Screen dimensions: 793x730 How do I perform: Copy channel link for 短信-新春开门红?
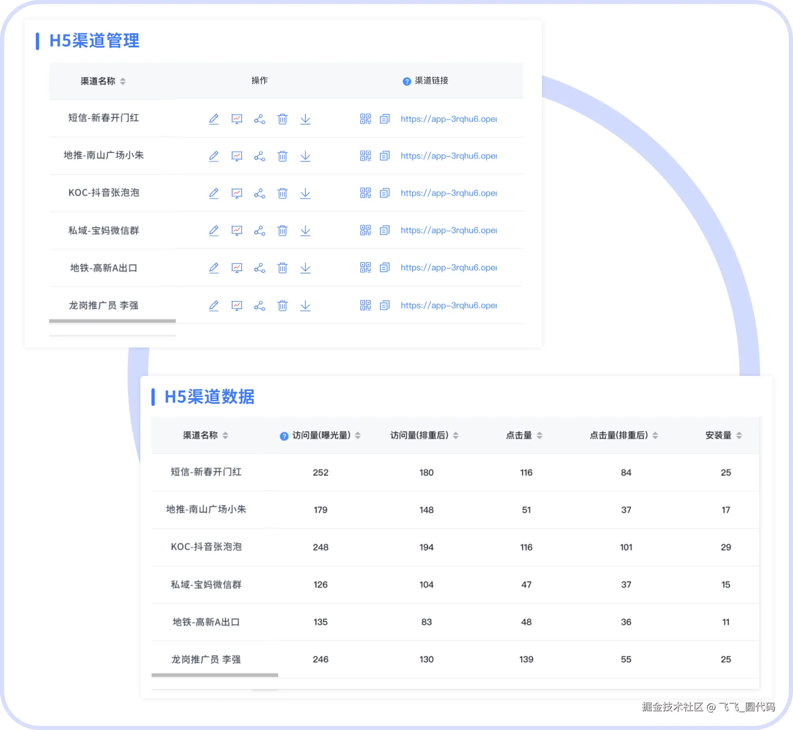point(384,119)
